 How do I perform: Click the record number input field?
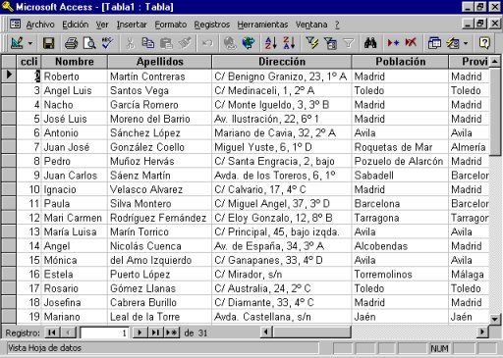click(x=104, y=332)
